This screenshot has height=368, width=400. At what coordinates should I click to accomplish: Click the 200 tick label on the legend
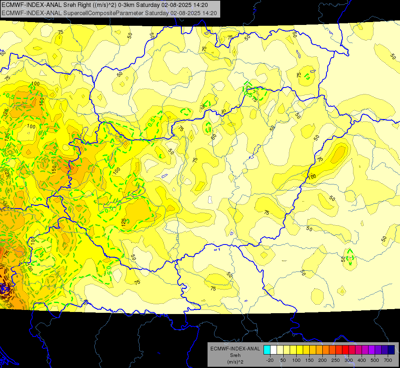[x=322, y=360]
